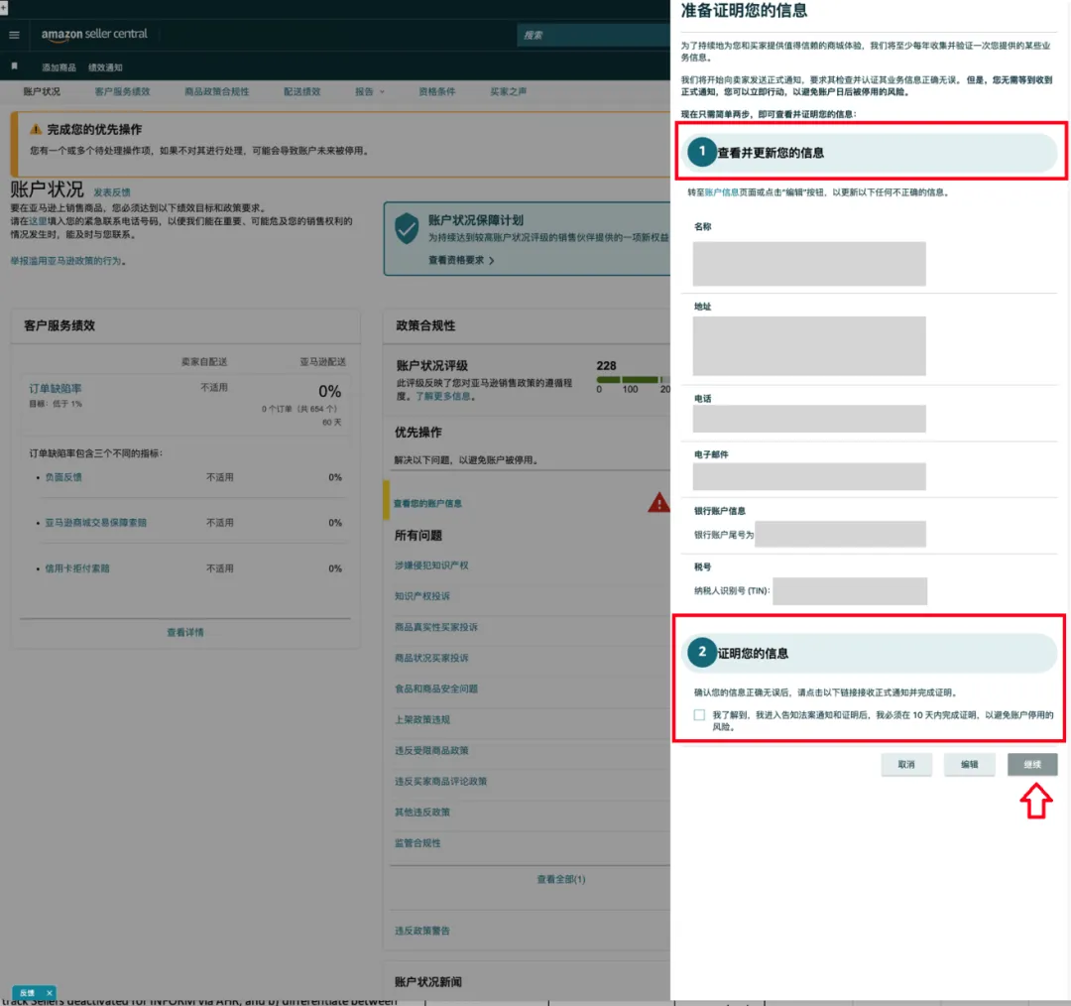Tick the 我了解到 acknowledgment checkbox
The image size is (1071, 1006).
point(699,714)
